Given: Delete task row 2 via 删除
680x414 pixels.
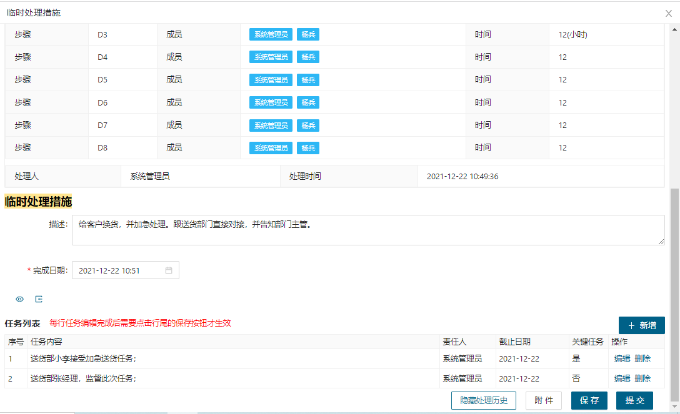Looking at the screenshot, I should click(642, 378).
